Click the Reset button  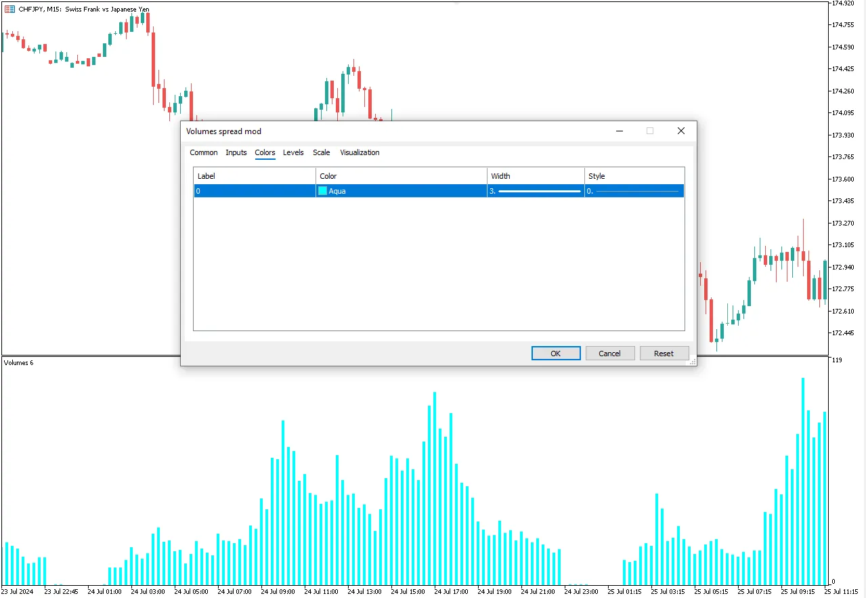click(x=664, y=354)
